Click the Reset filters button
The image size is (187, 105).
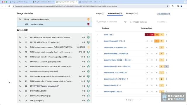(x=162, y=22)
